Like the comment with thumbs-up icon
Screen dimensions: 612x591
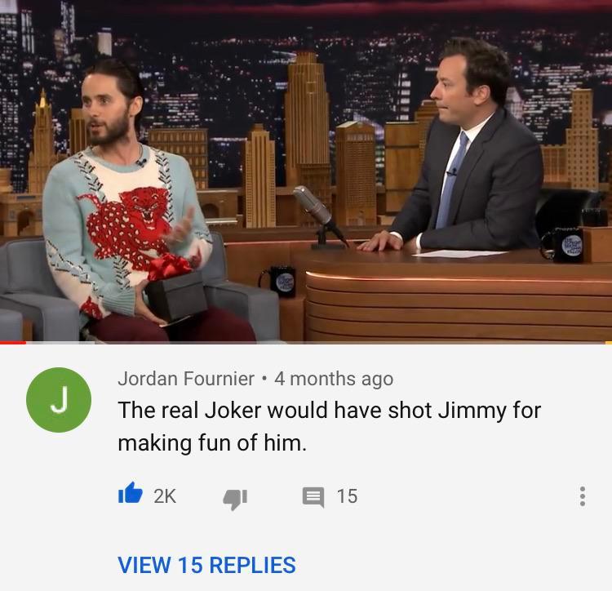(130, 493)
